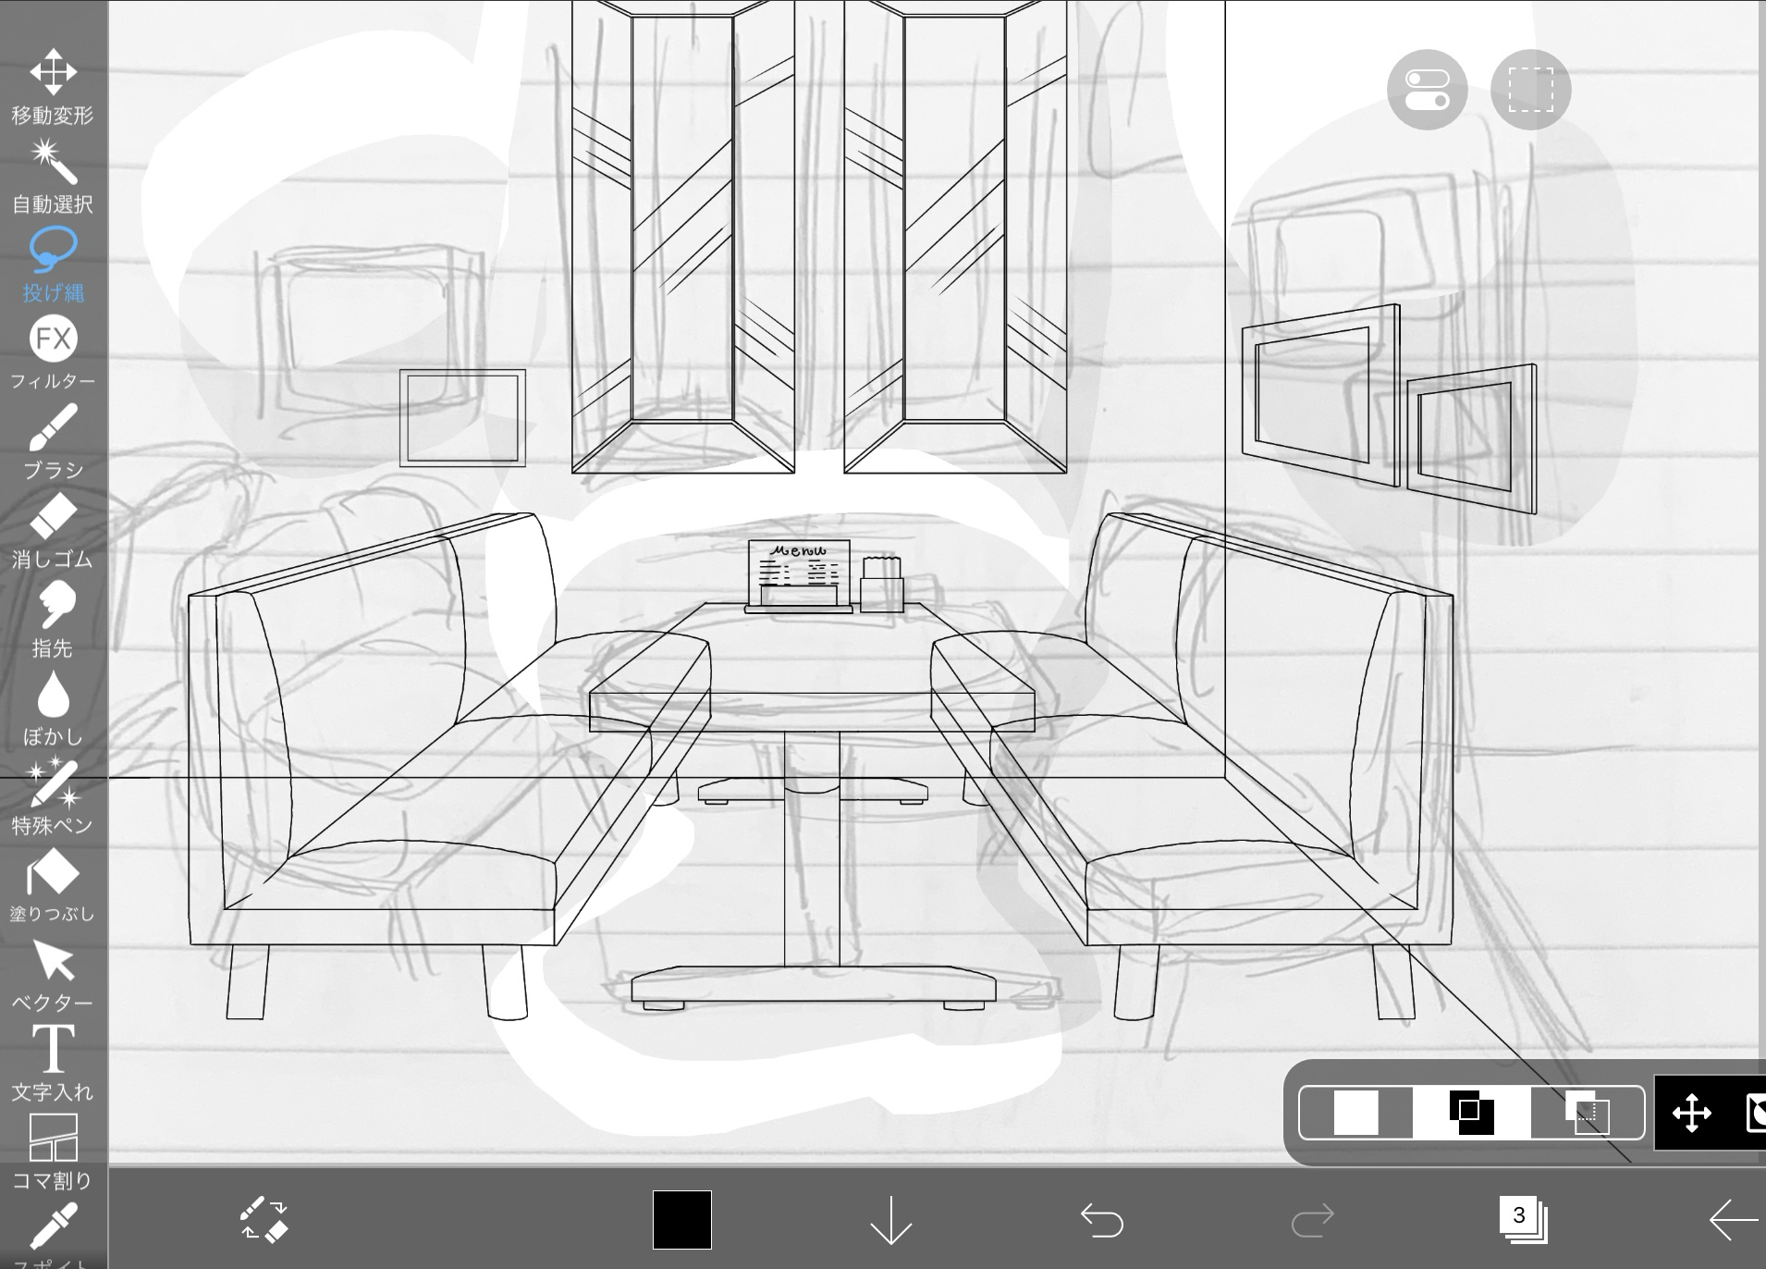Select the Vector (ベクター) arrow tool
The height and width of the screenshot is (1269, 1766).
point(53,975)
